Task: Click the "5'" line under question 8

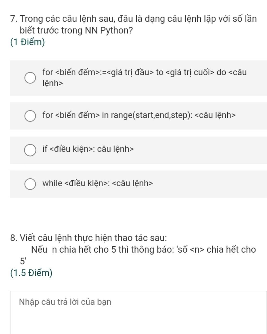Action: 23,261
